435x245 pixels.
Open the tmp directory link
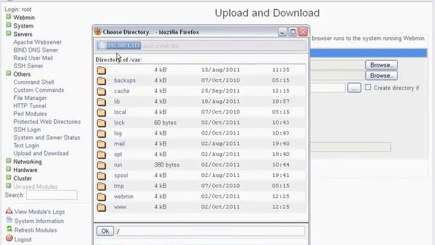click(x=119, y=186)
